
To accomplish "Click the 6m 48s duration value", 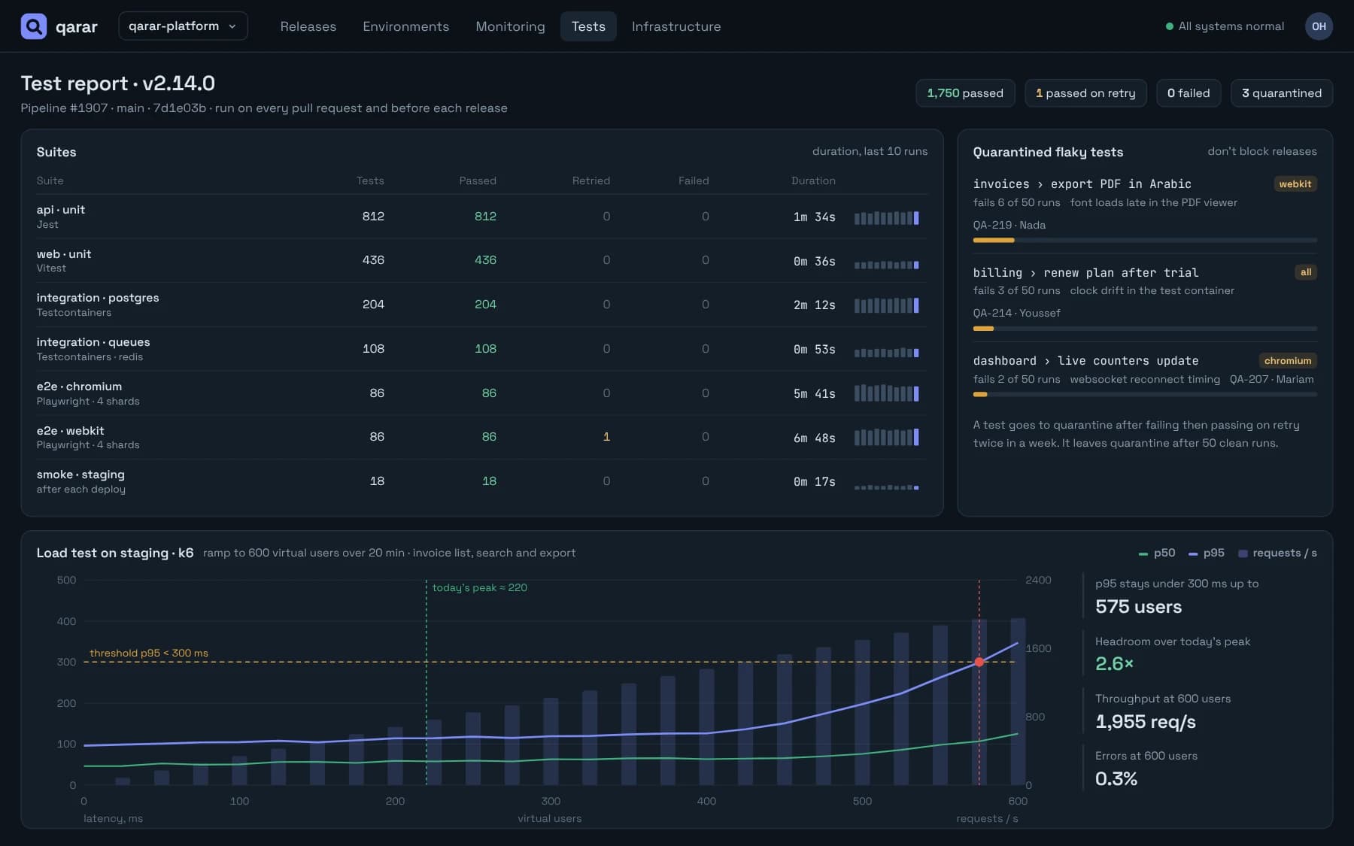I will click(815, 438).
